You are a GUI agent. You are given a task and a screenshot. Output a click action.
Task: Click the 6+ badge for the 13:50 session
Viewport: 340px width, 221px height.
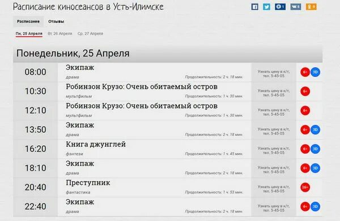(x=305, y=130)
